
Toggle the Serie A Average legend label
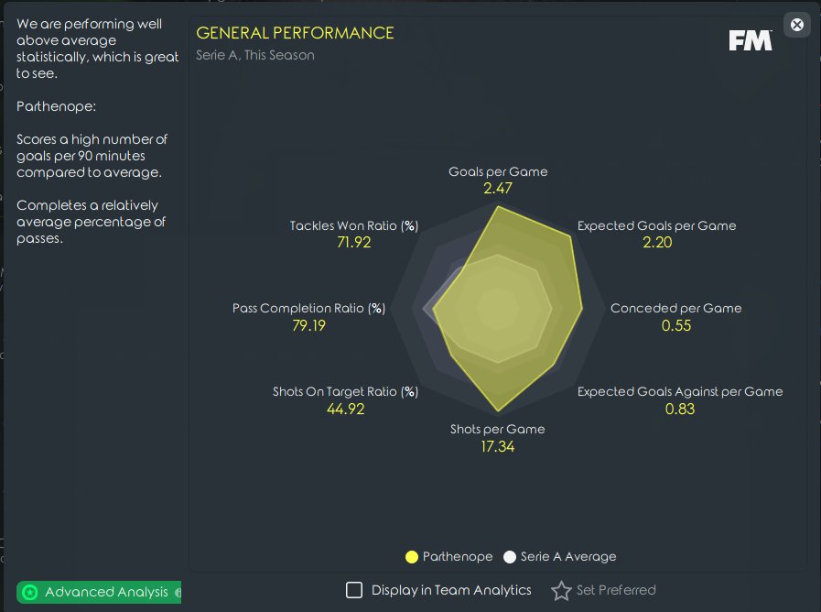click(x=568, y=556)
